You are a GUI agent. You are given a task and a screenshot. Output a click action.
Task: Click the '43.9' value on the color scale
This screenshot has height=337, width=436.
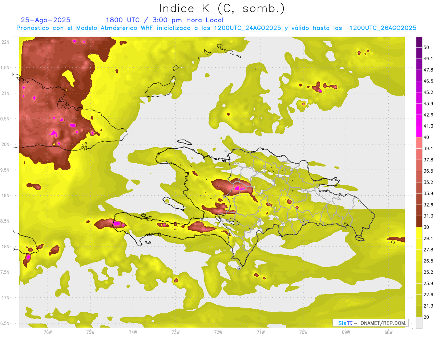point(428,104)
